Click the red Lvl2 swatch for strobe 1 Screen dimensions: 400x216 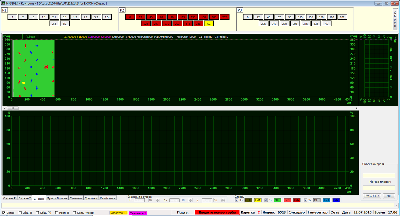point(297,200)
